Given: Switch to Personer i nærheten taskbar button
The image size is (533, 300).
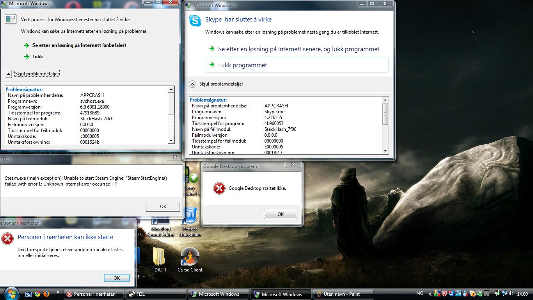Looking at the screenshot, I should (x=94, y=294).
